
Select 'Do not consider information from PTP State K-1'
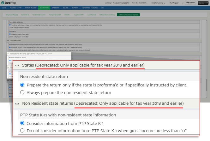[22, 130]
